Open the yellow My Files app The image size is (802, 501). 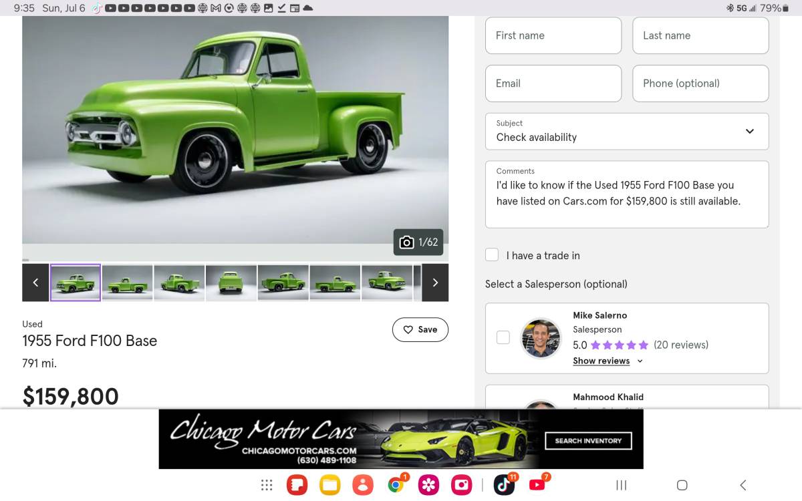pos(329,485)
